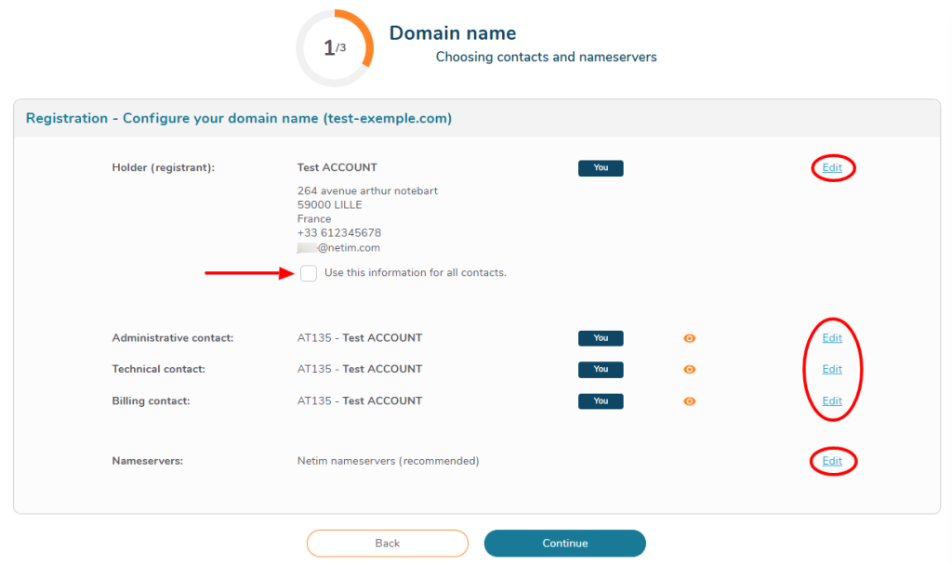Click the eye icon for Technical contact

[x=689, y=370]
